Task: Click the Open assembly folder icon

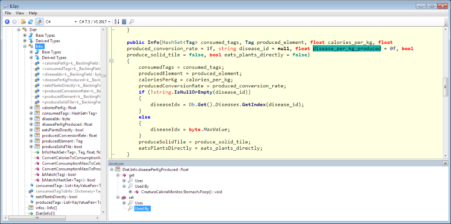Action: tap(24, 22)
